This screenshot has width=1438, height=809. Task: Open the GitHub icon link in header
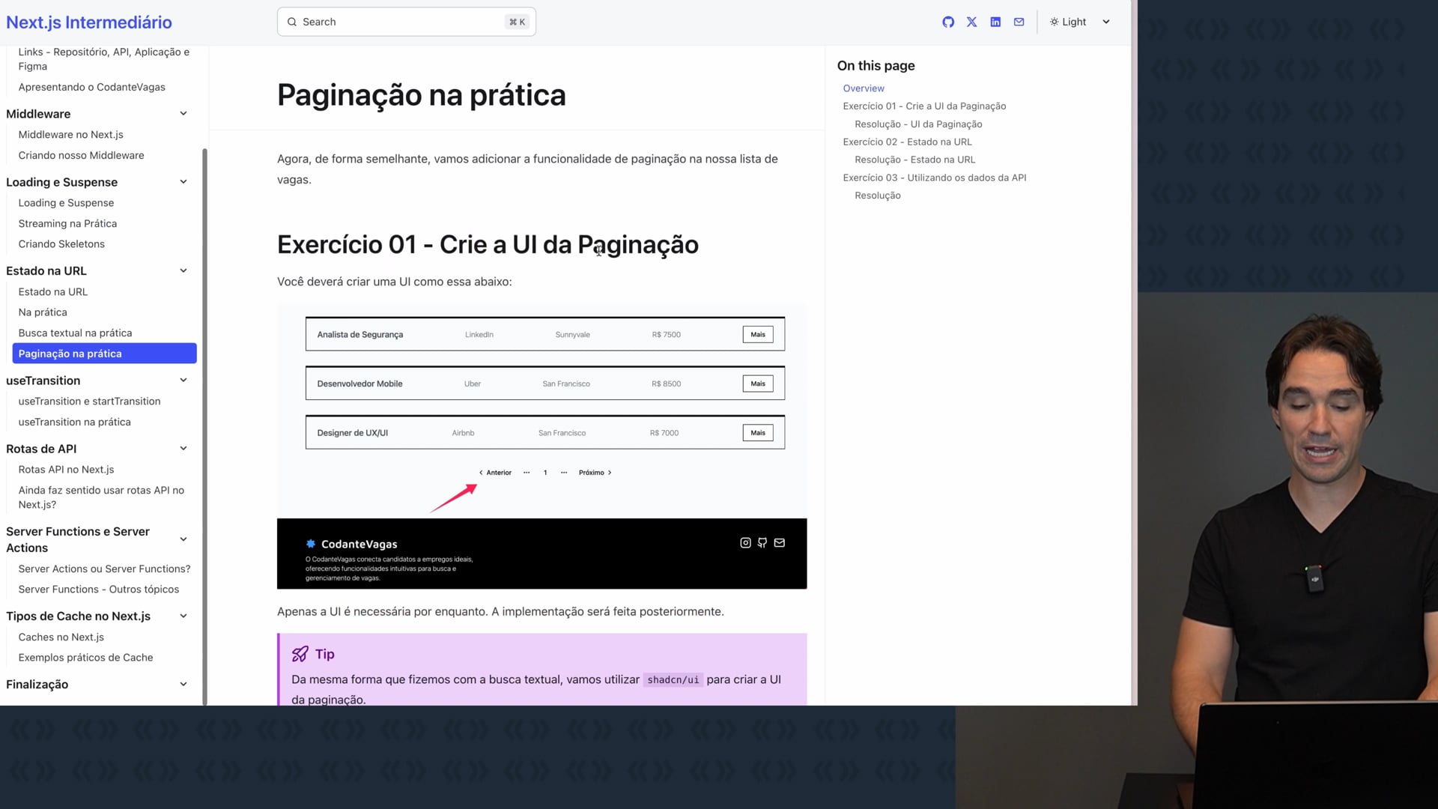point(948,22)
